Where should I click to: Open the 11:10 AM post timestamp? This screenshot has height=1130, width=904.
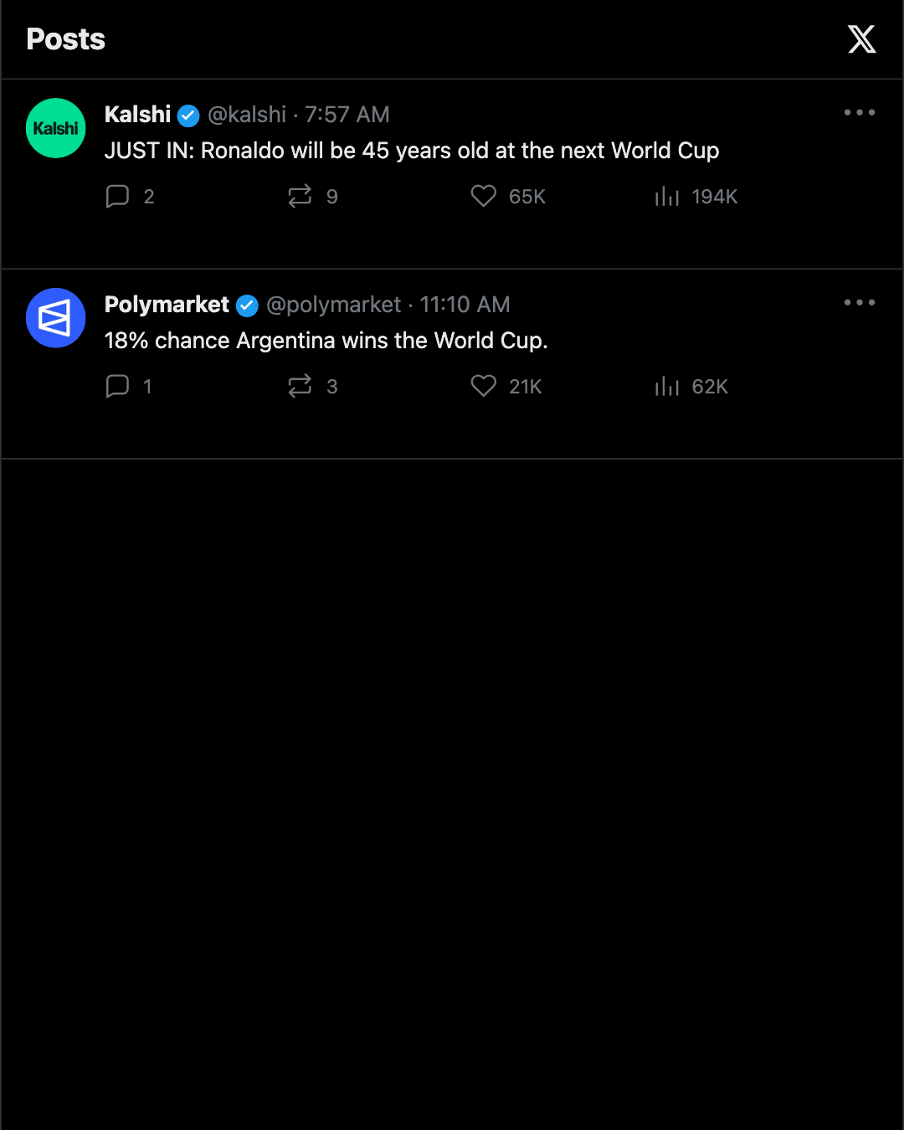coord(465,305)
